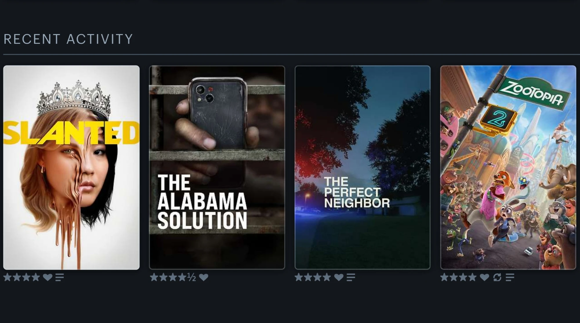Open the Recent Activity section heading
Viewport: 580px width, 323px height.
click(x=68, y=39)
